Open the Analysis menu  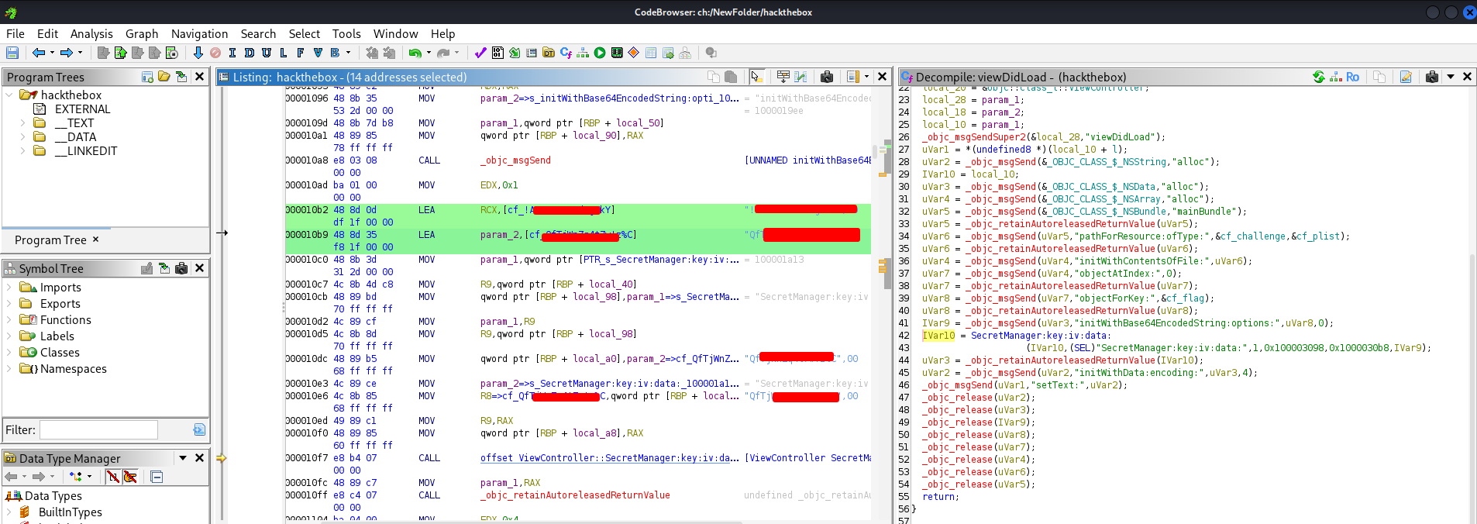pos(91,33)
